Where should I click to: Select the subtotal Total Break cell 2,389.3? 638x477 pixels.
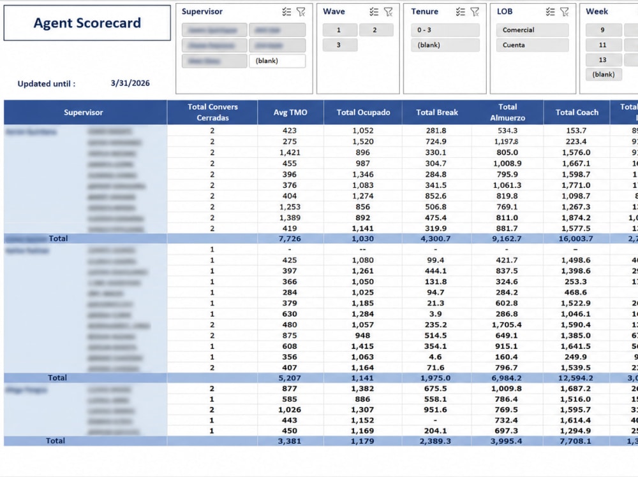tap(436, 441)
